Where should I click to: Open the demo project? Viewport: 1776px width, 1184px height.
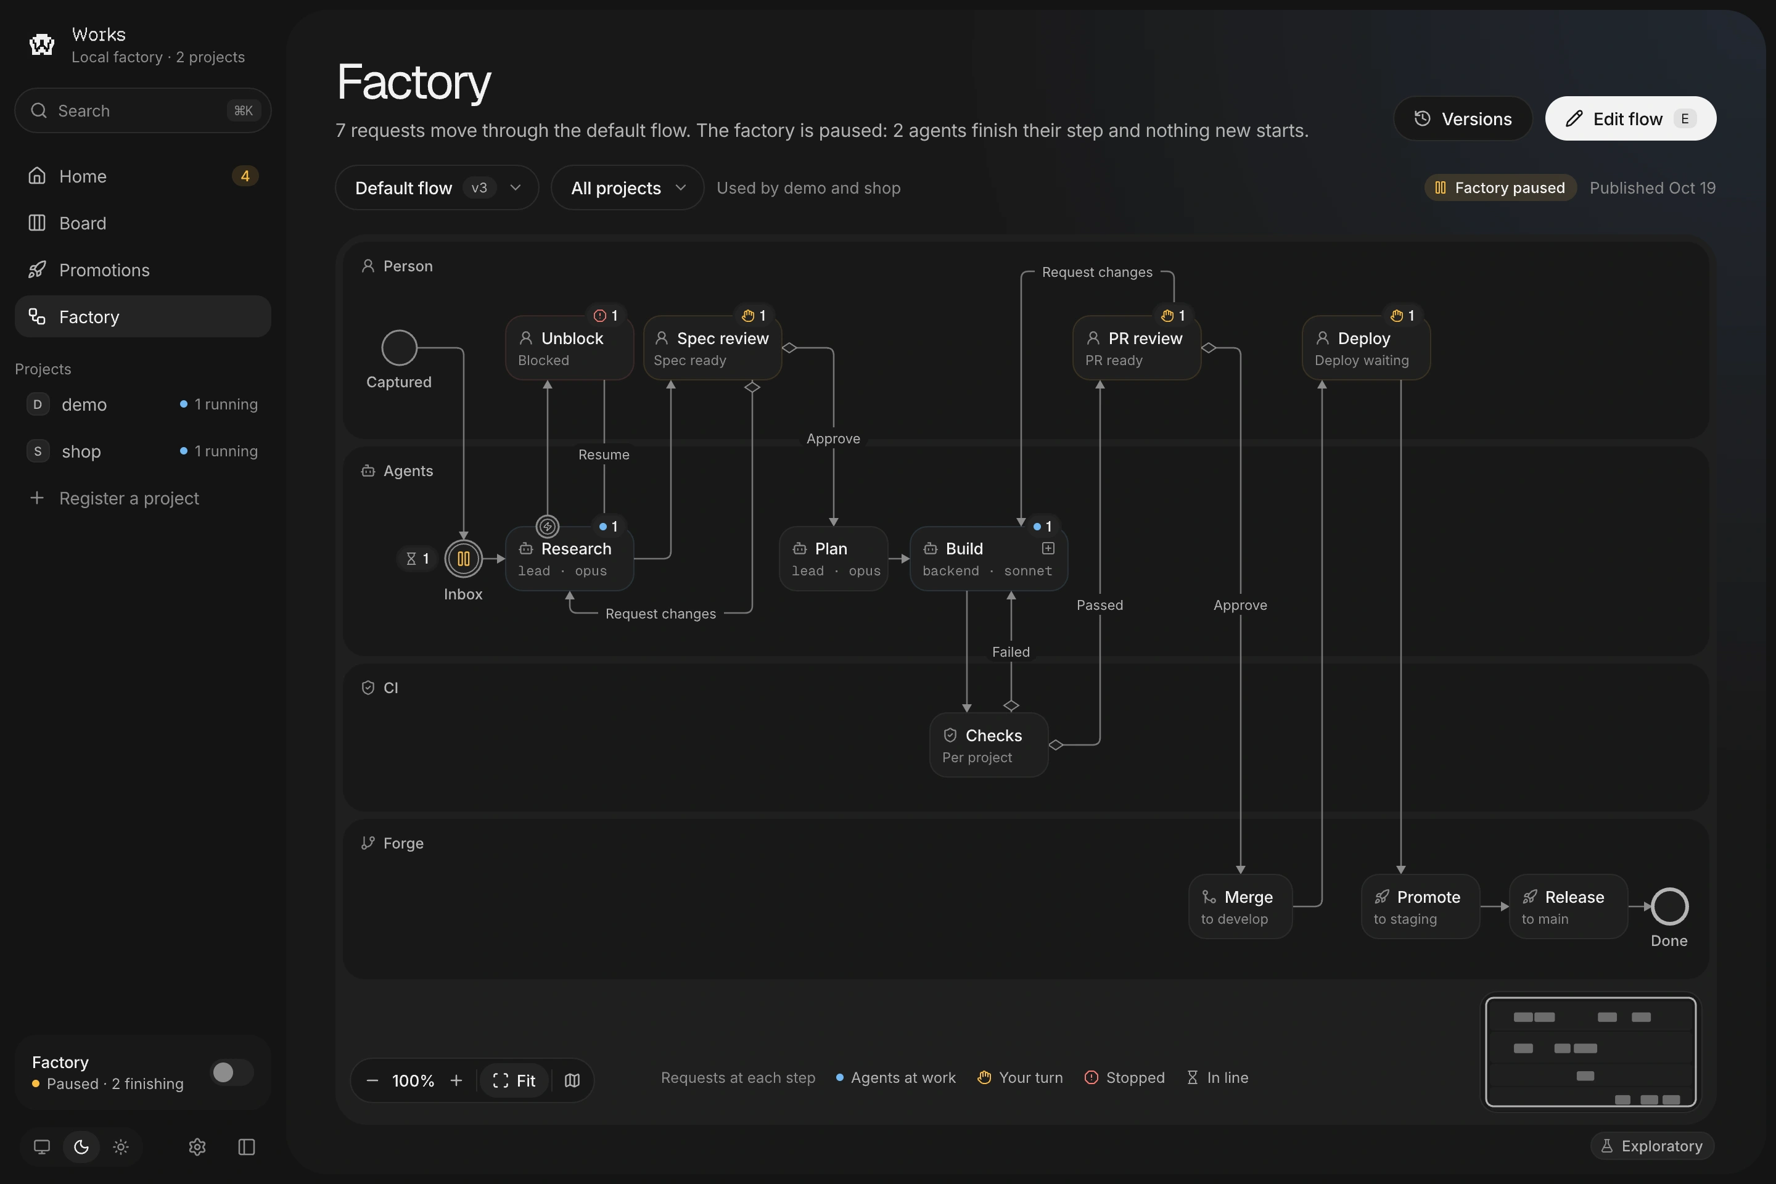coord(142,404)
